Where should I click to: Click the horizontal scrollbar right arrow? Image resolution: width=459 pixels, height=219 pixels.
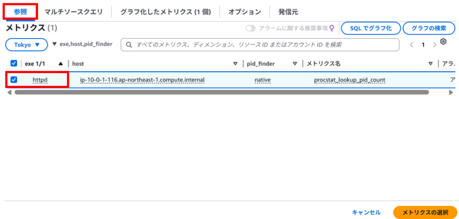coord(451,92)
